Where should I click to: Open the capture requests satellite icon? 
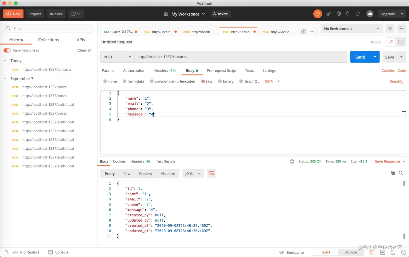pyautogui.click(x=329, y=14)
